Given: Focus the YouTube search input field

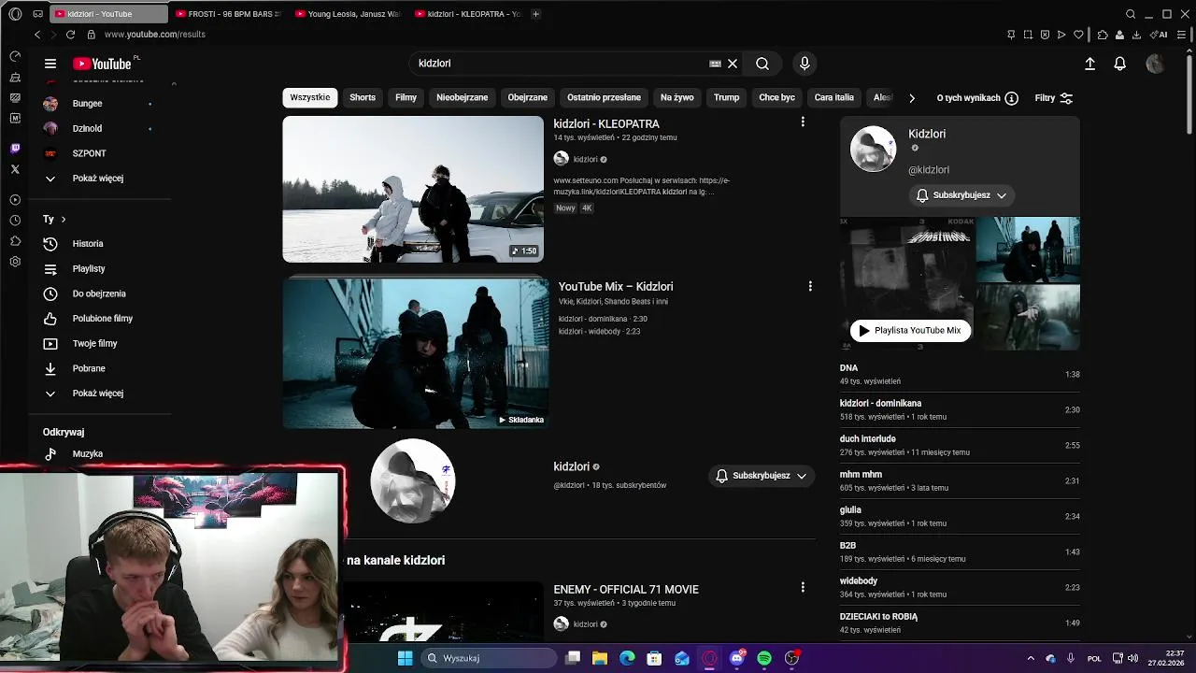Looking at the screenshot, I should pos(561,64).
